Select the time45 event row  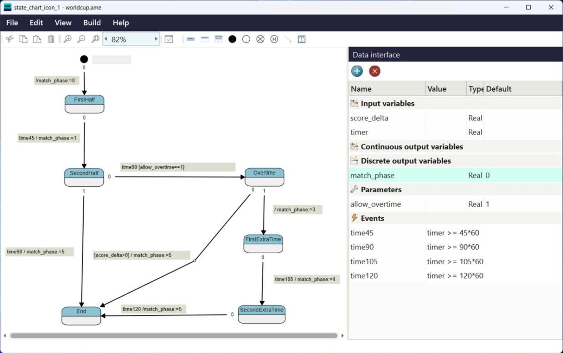coord(455,233)
